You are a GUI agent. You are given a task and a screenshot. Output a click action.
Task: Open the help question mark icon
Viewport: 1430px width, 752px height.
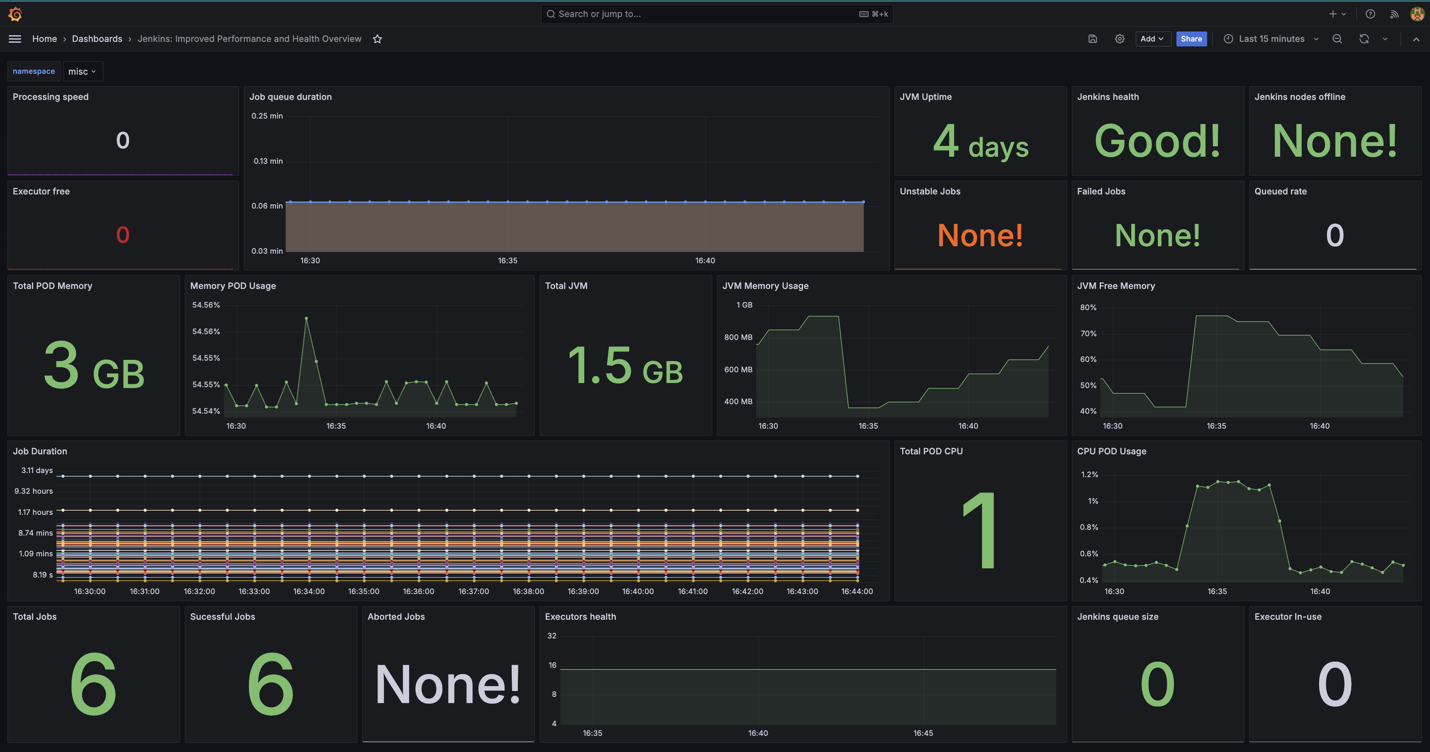coord(1370,14)
